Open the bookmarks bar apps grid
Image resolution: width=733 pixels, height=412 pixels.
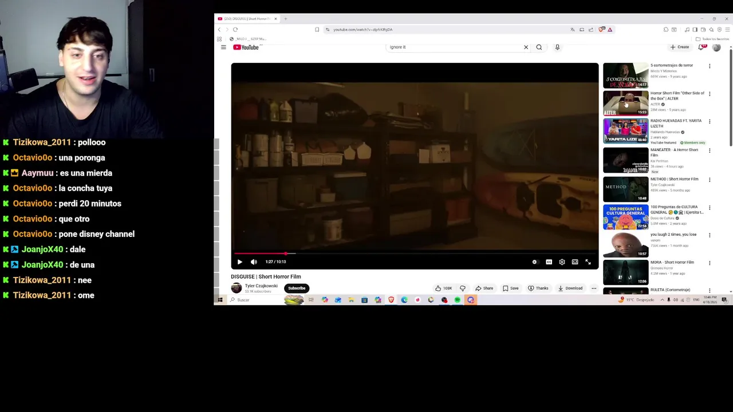tap(219, 39)
